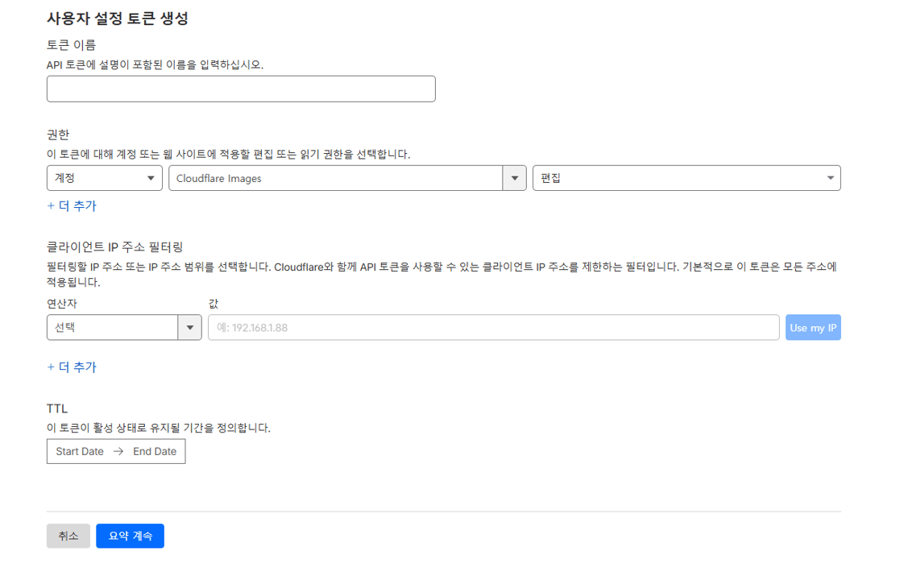Click the plus icon beside 더 추가 under IP filtering
This screenshot has width=904, height=580.
pos(51,367)
